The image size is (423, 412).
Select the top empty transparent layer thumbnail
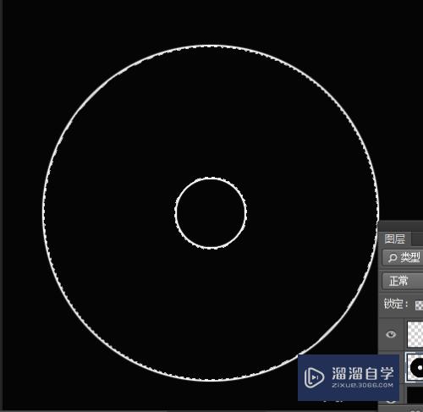pyautogui.click(x=415, y=334)
